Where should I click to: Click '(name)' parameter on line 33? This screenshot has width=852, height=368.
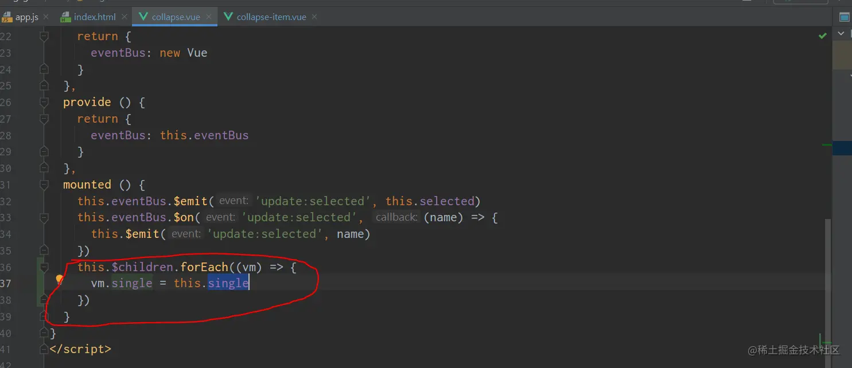[x=444, y=217]
